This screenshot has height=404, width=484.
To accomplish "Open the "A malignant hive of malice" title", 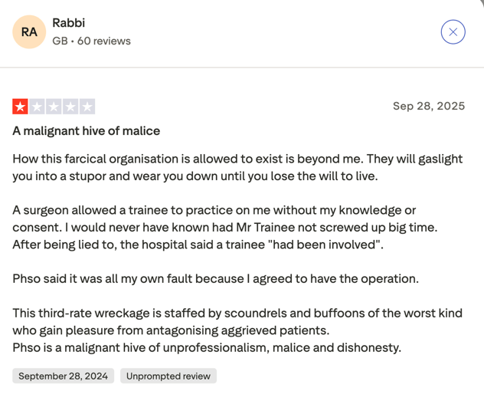I will (x=86, y=131).
